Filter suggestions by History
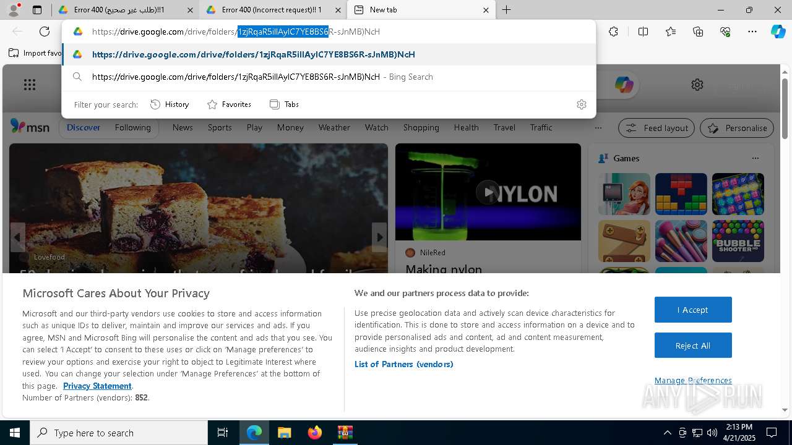 coord(170,104)
